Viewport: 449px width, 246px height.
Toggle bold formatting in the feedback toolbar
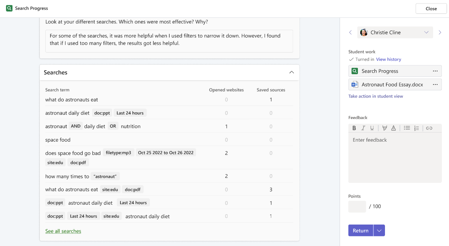354,128
